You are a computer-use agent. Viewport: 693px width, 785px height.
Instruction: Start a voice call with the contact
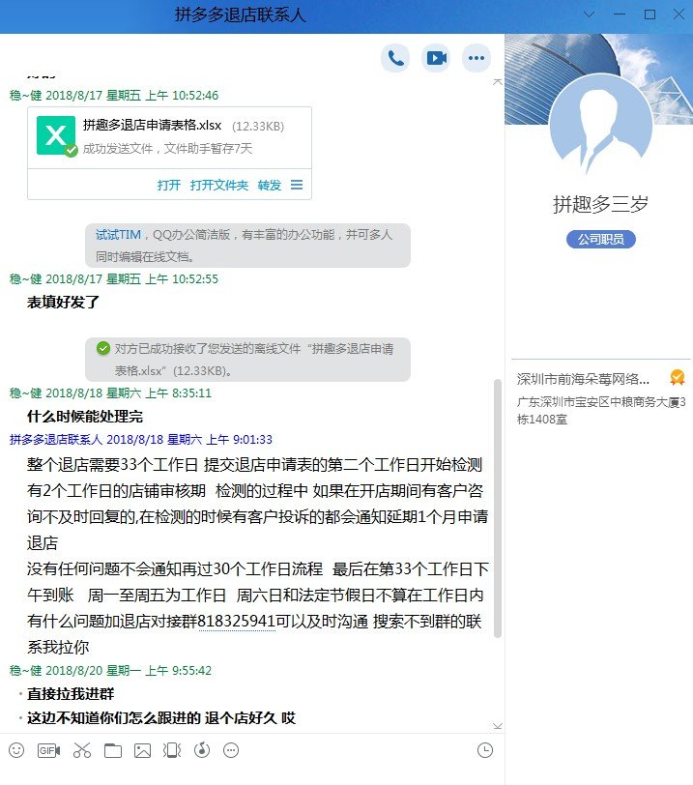pos(395,58)
